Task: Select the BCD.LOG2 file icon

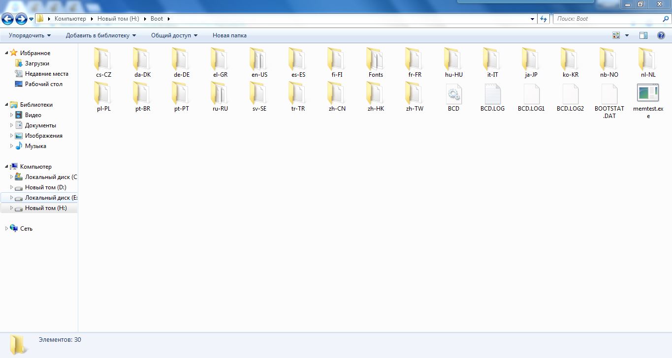Action: pos(570,93)
